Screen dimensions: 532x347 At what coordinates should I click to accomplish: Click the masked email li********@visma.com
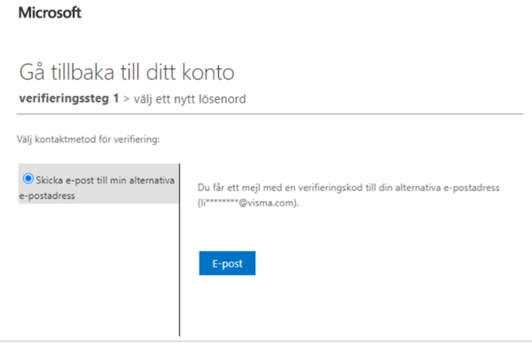pyautogui.click(x=248, y=203)
